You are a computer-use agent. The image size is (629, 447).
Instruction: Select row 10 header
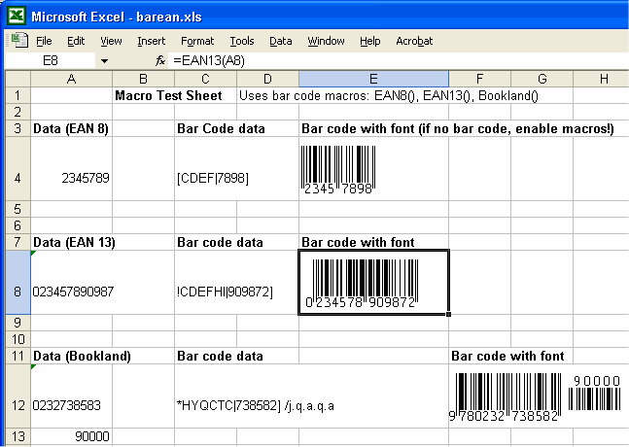point(18,339)
